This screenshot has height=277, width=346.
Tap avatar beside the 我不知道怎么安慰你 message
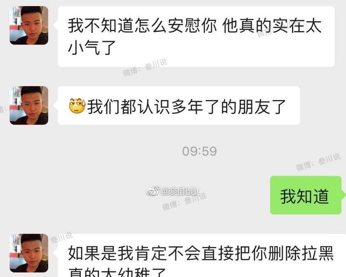(29, 26)
